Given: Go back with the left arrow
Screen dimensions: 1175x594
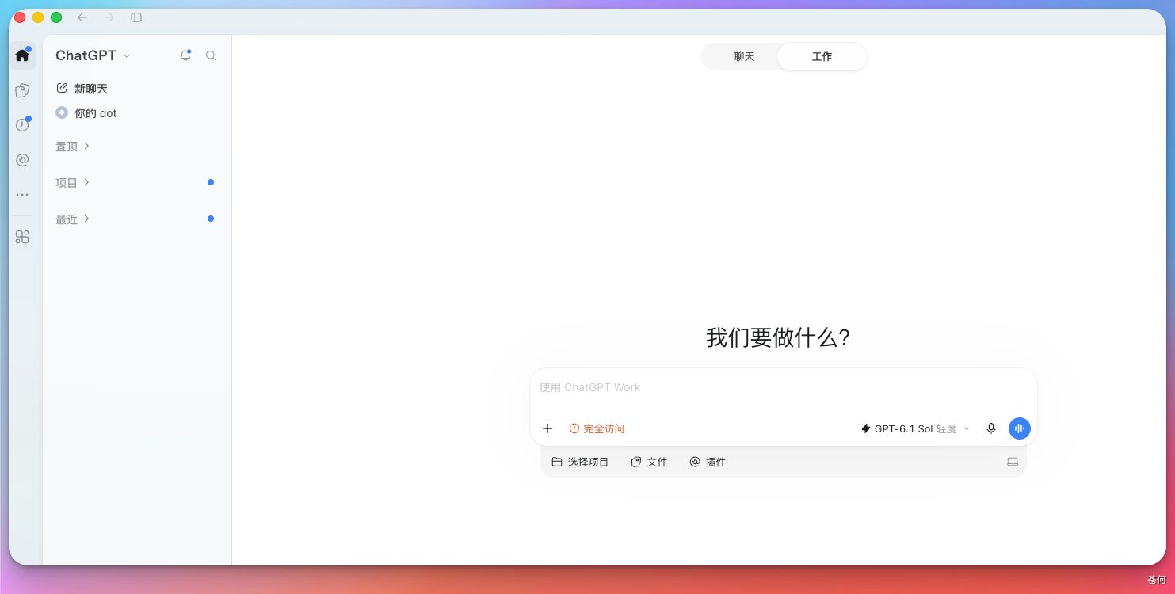Looking at the screenshot, I should [x=82, y=17].
